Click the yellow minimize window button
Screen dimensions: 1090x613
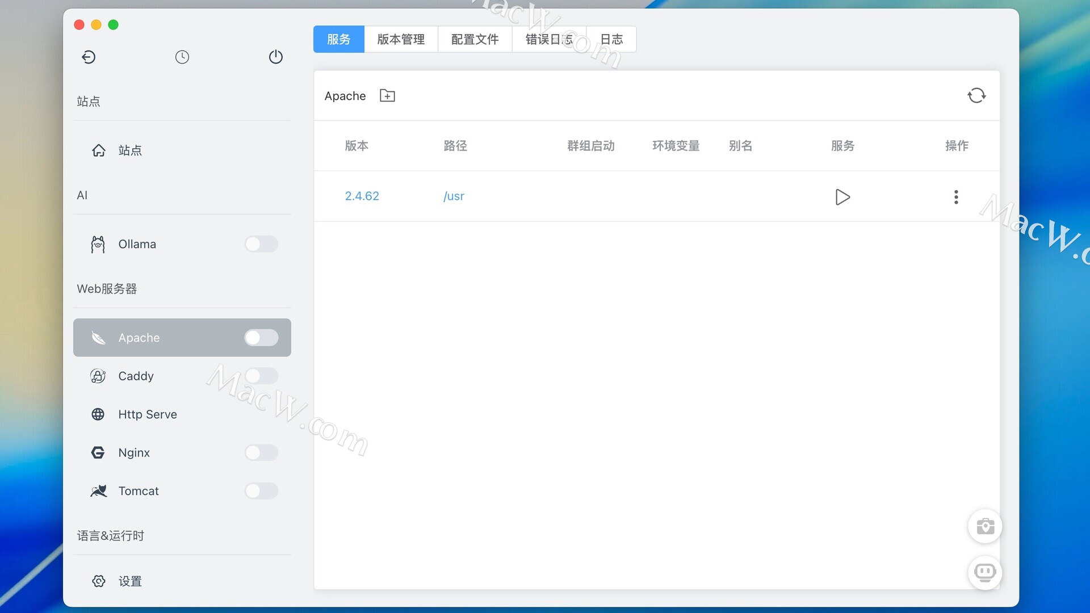pos(97,24)
